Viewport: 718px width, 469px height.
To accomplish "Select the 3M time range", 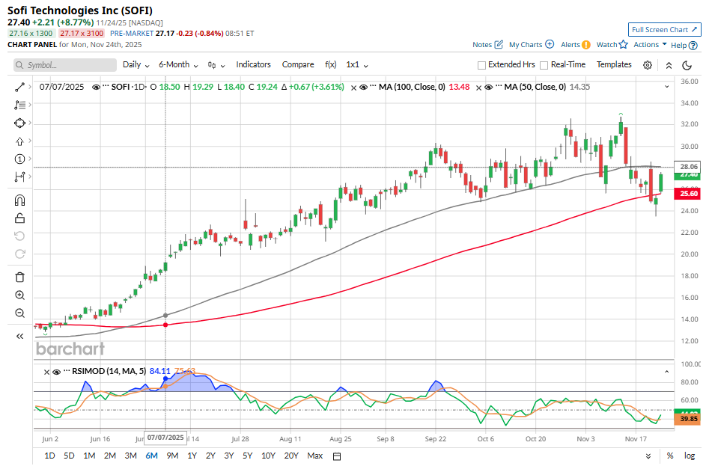I will (x=130, y=456).
